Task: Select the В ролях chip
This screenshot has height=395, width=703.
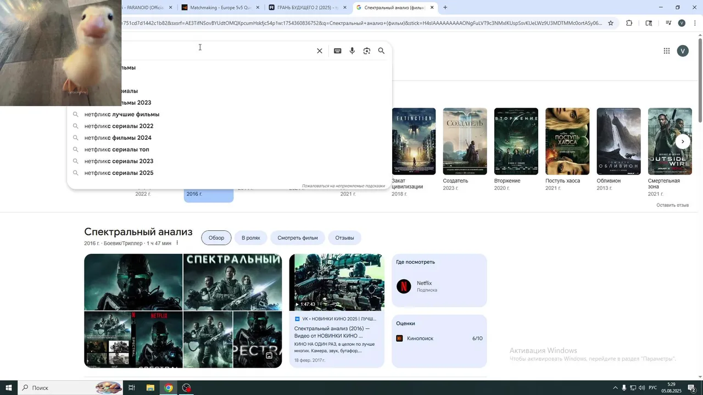Action: coord(250,238)
